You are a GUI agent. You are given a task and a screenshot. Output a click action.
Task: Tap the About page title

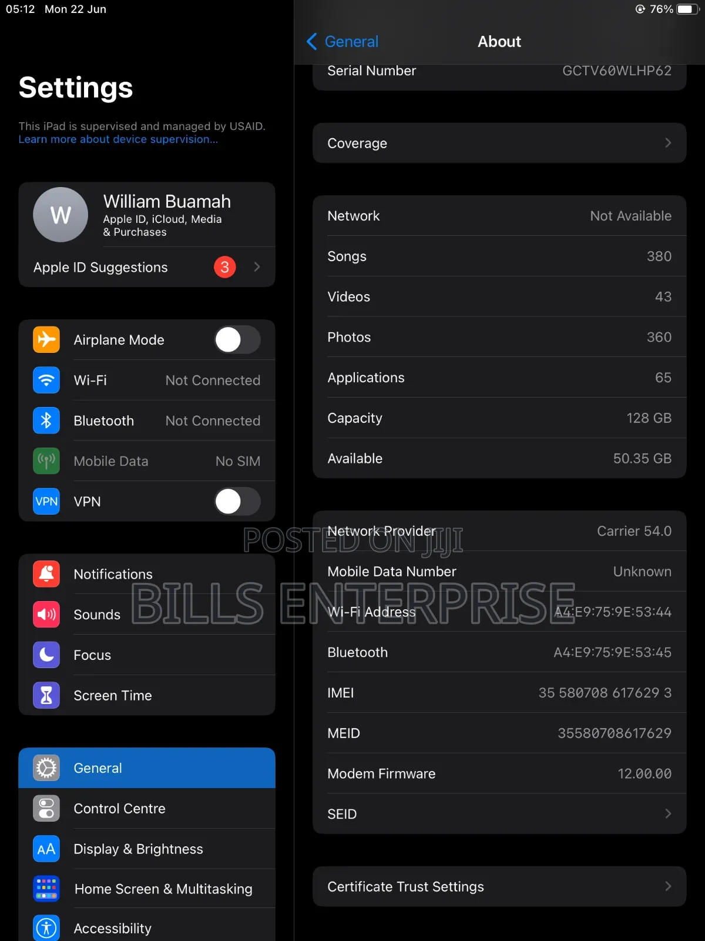499,42
